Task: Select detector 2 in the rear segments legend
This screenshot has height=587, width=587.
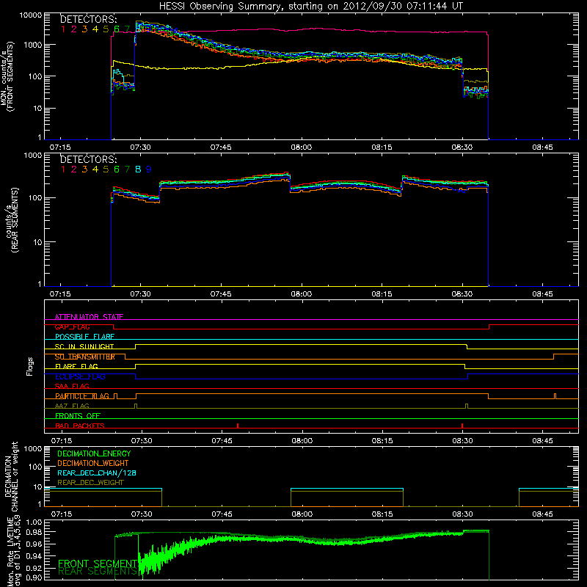Action: 74,169
